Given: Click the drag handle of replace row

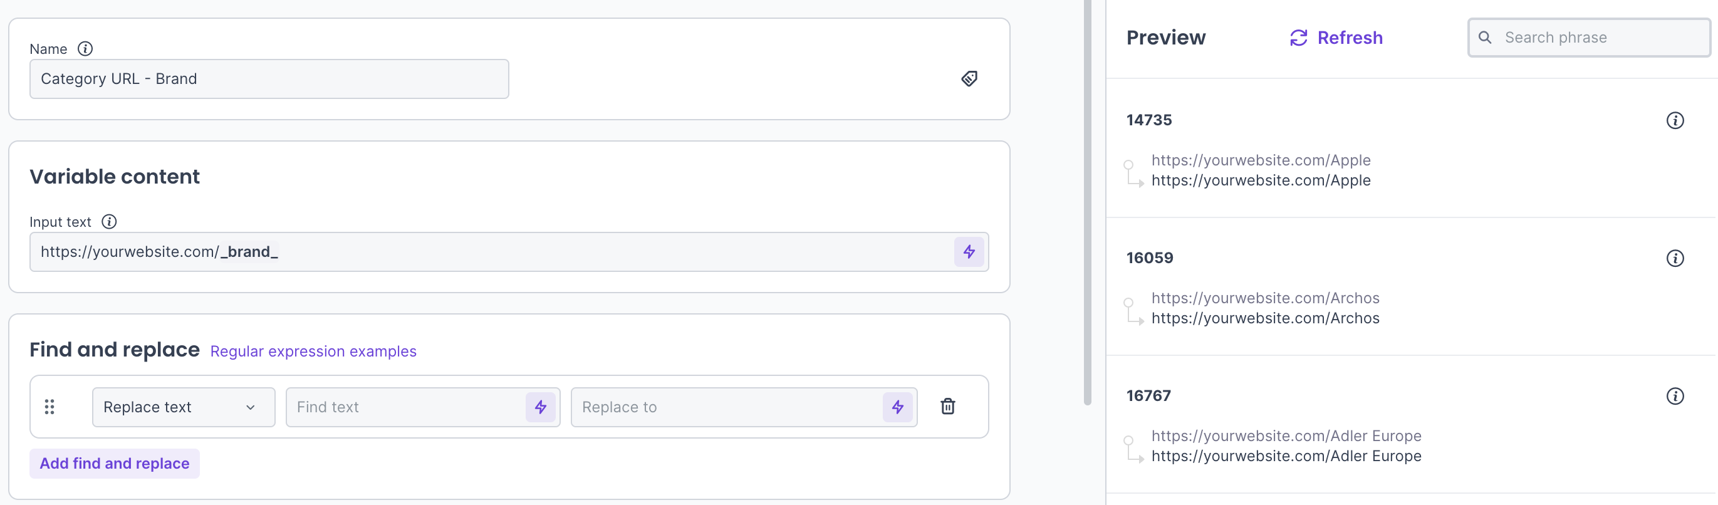Looking at the screenshot, I should coord(49,407).
